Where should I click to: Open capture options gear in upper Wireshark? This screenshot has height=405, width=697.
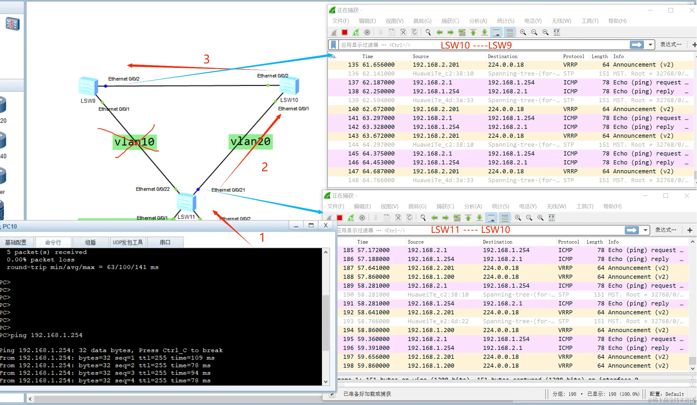coord(367,32)
